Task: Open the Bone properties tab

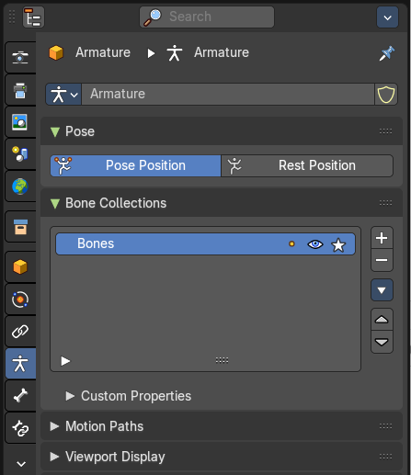Action: click(20, 396)
